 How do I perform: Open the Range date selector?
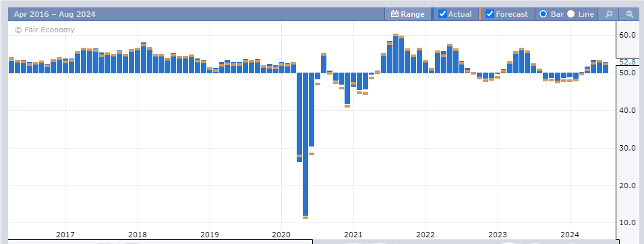click(x=408, y=14)
